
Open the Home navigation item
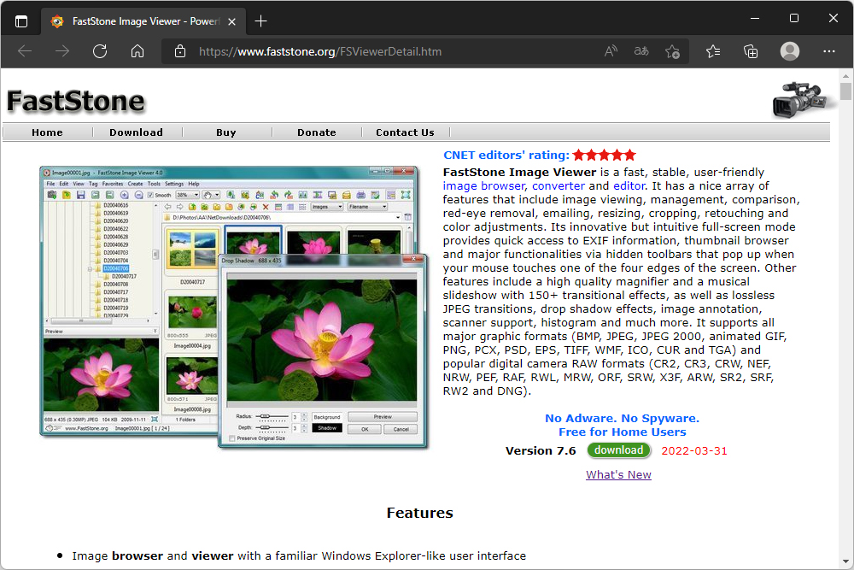click(x=47, y=132)
